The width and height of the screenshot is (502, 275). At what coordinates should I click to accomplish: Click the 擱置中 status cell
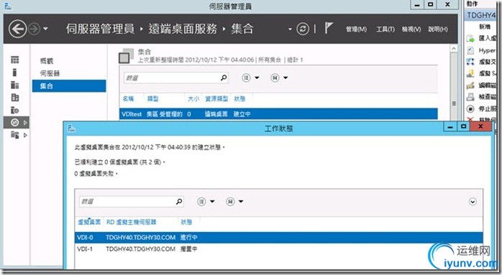tap(188, 248)
